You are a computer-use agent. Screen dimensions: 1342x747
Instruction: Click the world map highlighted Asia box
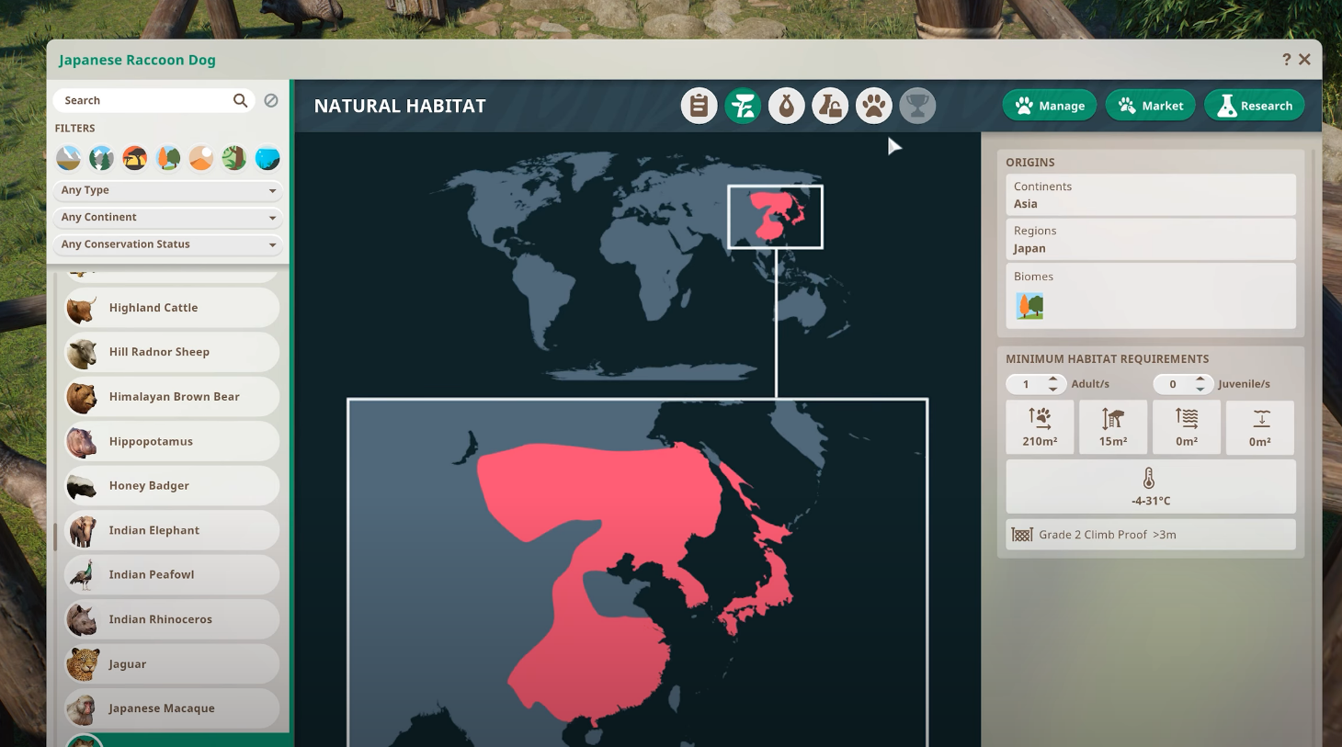tap(775, 217)
